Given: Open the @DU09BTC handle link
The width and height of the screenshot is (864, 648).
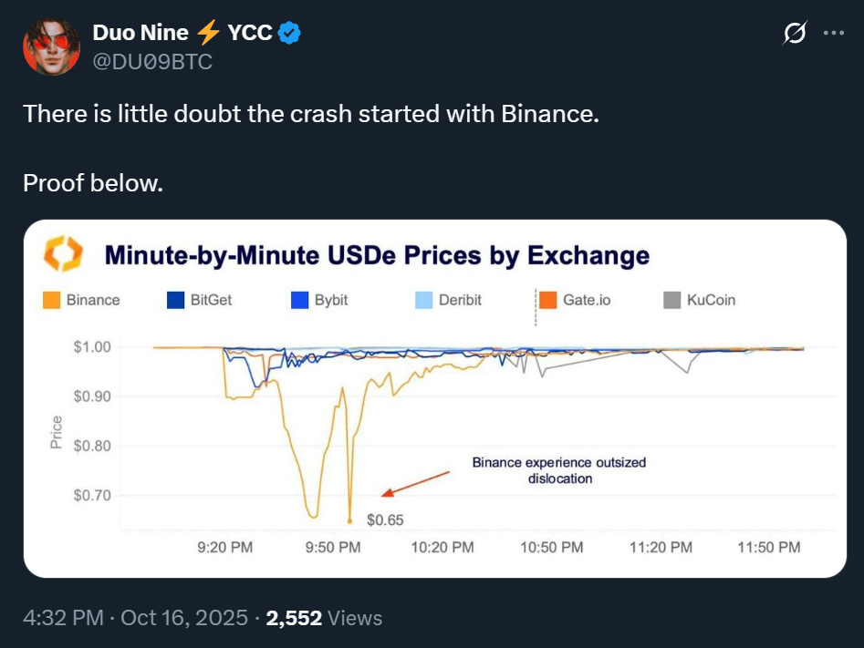Looking at the screenshot, I should point(152,62).
